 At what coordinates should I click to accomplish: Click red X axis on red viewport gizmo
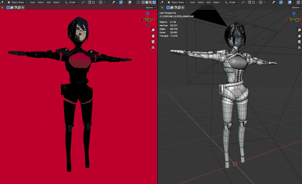tap(153, 19)
